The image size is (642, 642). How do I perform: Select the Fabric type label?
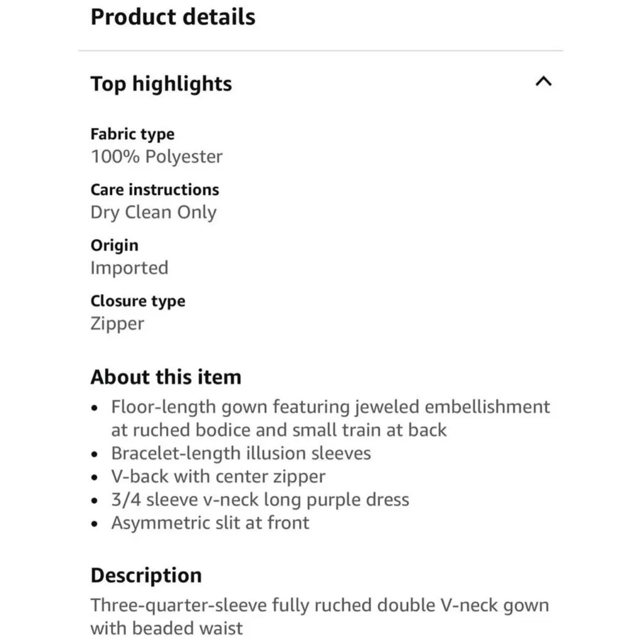tap(132, 134)
